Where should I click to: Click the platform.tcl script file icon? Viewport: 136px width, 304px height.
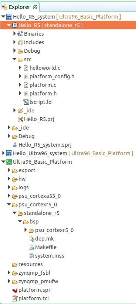pos(15,298)
